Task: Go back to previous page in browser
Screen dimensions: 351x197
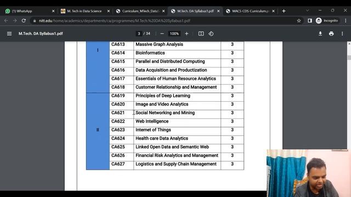Action: coord(6,21)
